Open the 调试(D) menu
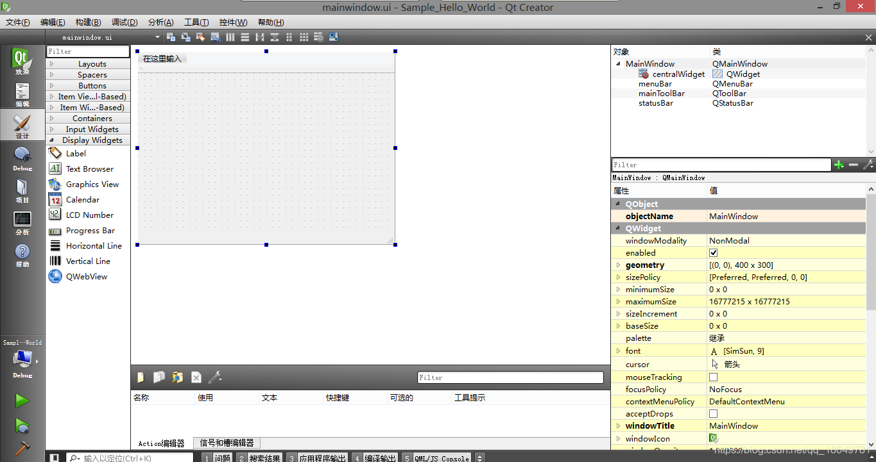Viewport: 876px width, 462px height. [125, 22]
